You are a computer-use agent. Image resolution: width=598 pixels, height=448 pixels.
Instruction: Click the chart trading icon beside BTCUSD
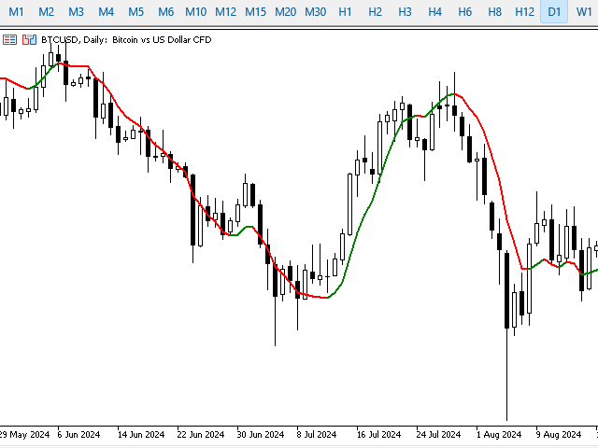pyautogui.click(x=29, y=39)
